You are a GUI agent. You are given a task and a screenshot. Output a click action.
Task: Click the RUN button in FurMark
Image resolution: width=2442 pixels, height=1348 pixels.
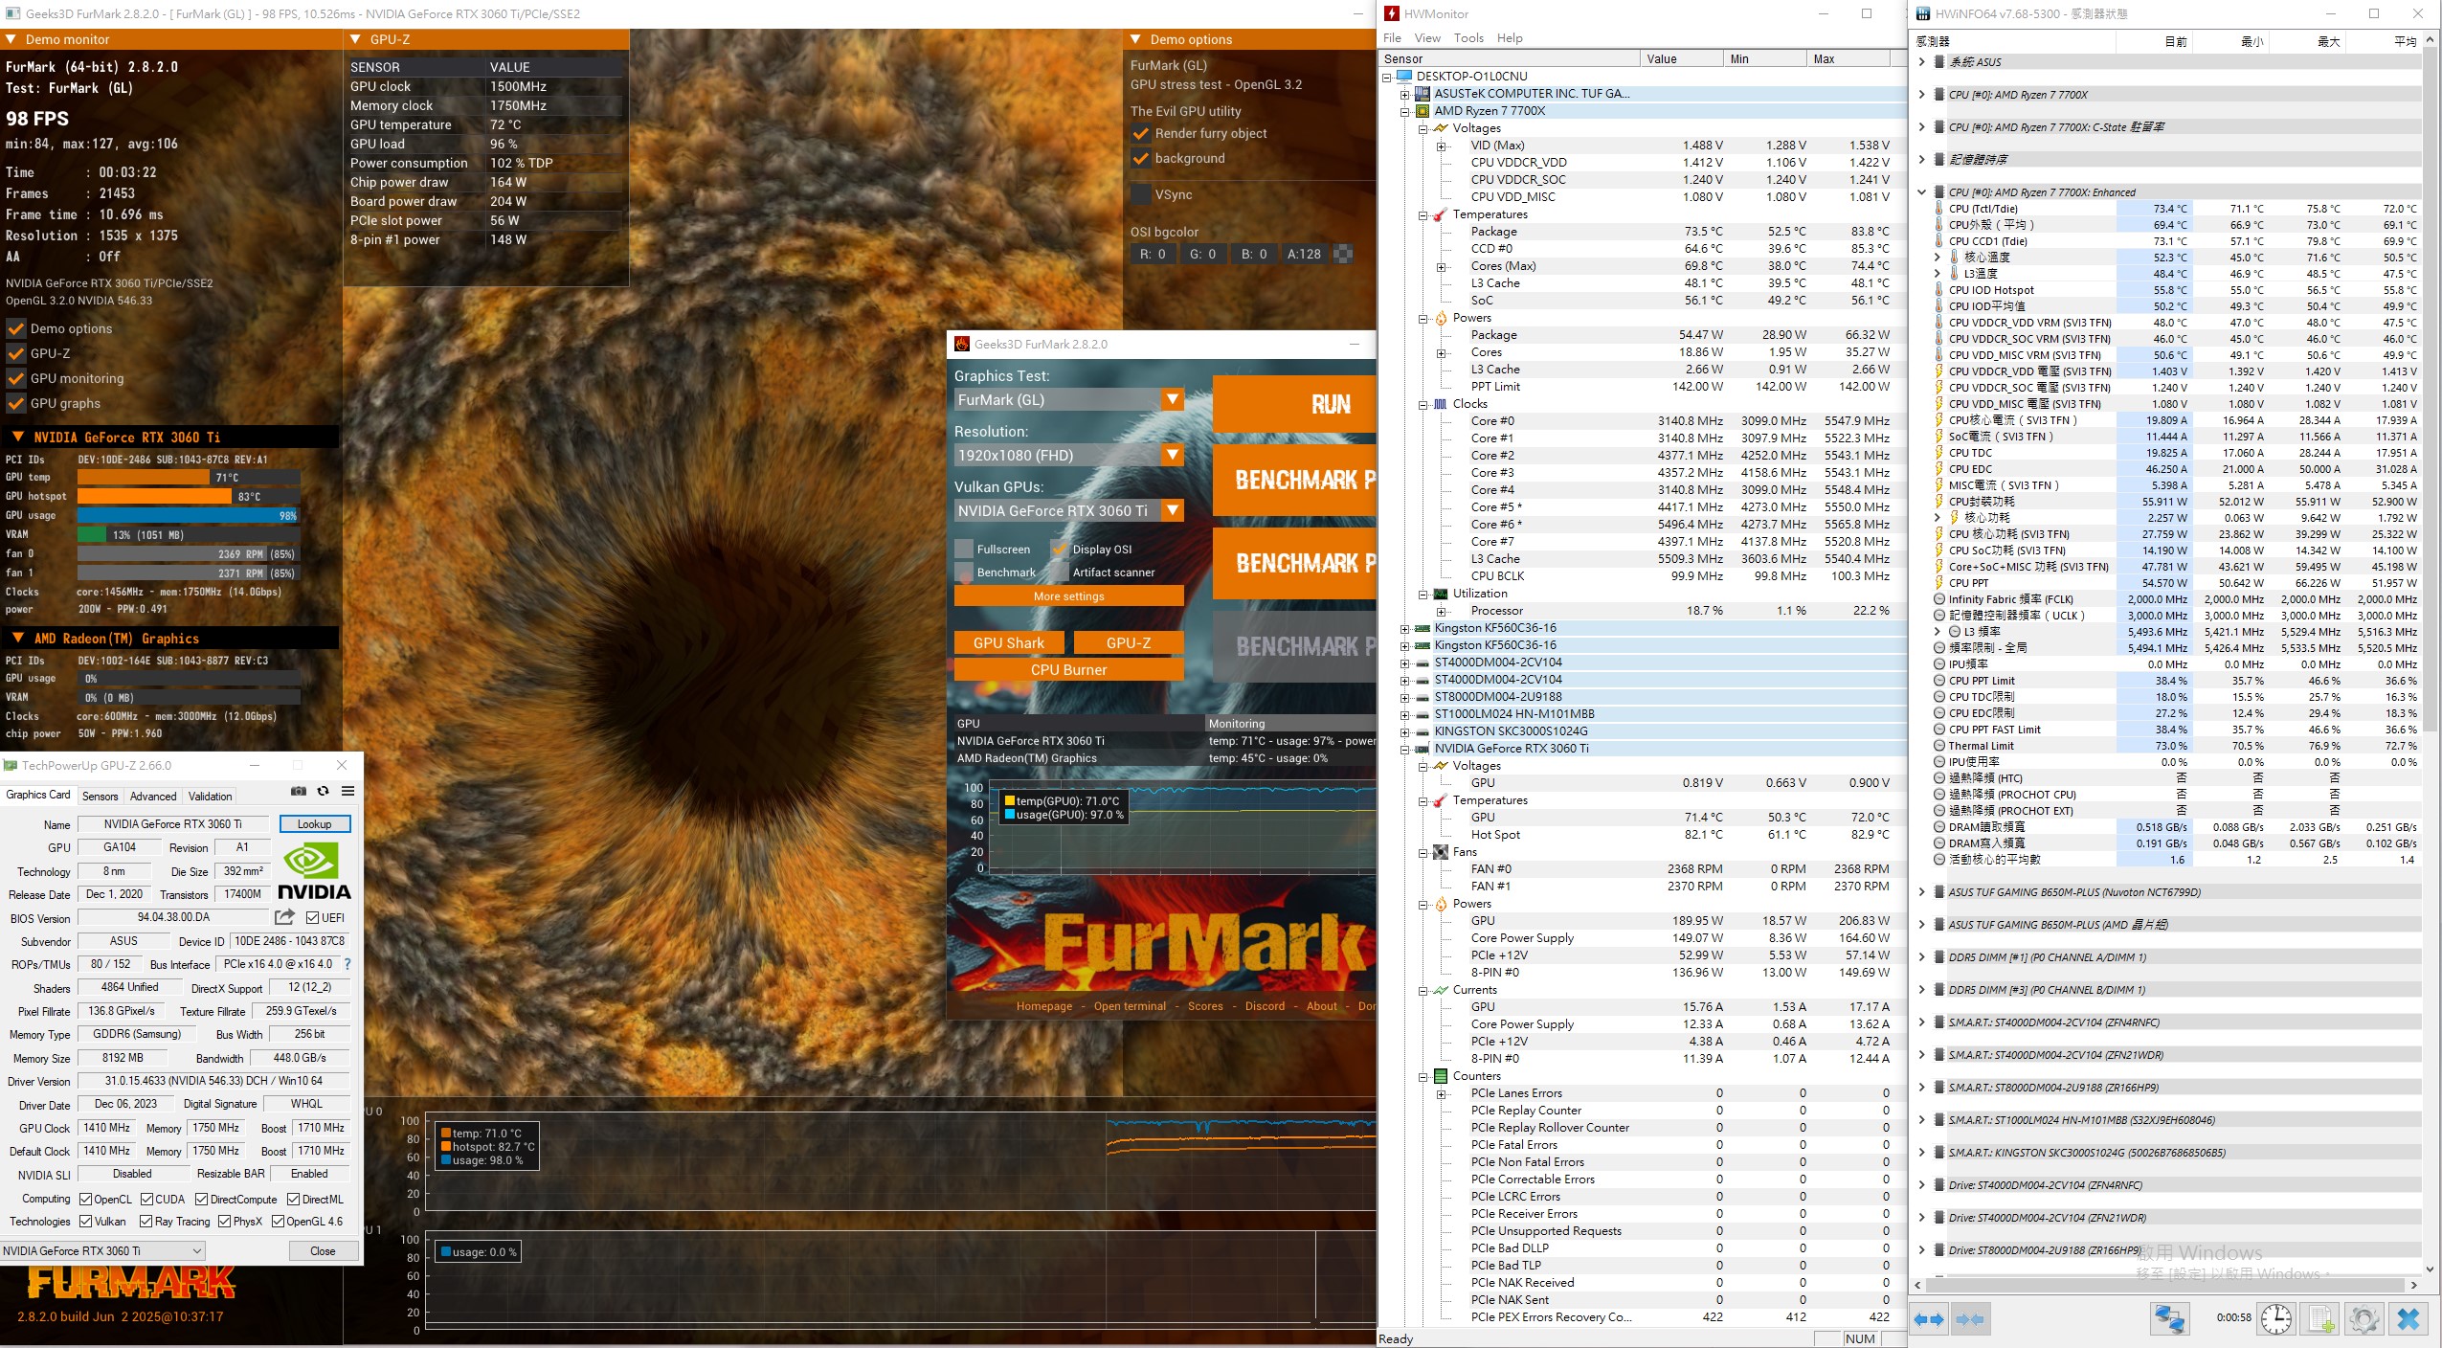coord(1293,403)
